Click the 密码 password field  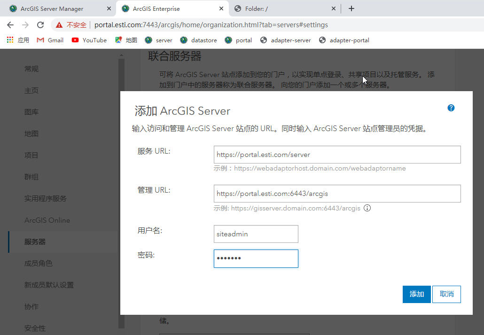coord(256,258)
